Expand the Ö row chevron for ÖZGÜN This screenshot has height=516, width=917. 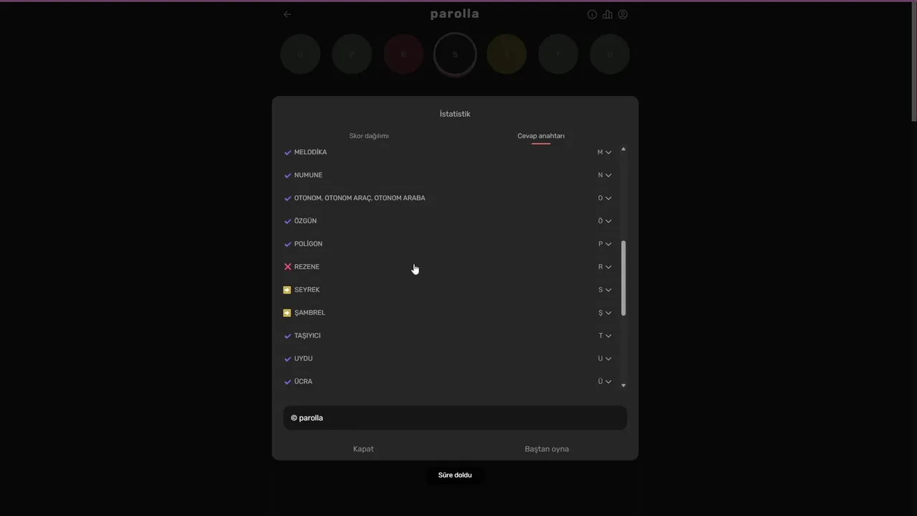(x=608, y=221)
